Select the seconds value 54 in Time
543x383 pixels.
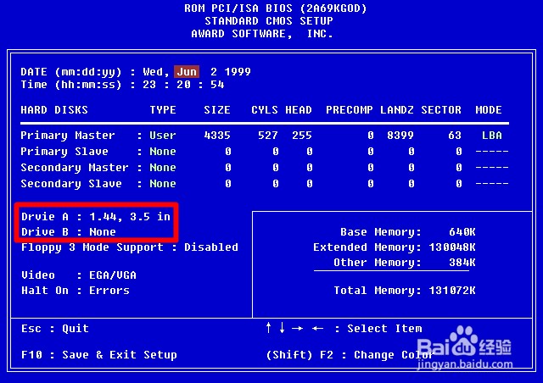click(217, 85)
